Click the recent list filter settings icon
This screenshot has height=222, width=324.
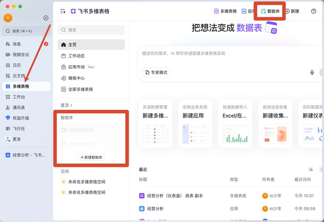[311, 169]
